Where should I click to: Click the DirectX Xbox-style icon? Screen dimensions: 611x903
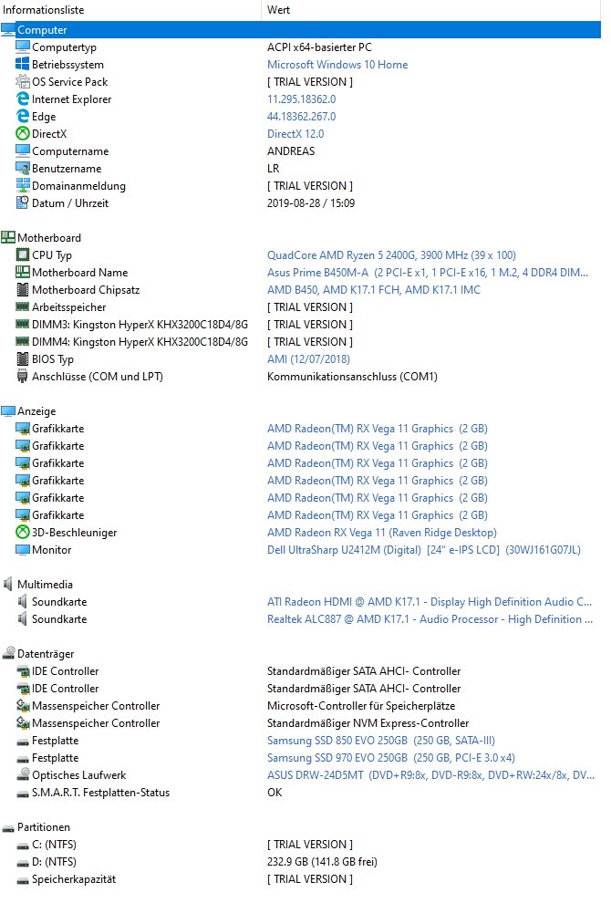point(23,133)
